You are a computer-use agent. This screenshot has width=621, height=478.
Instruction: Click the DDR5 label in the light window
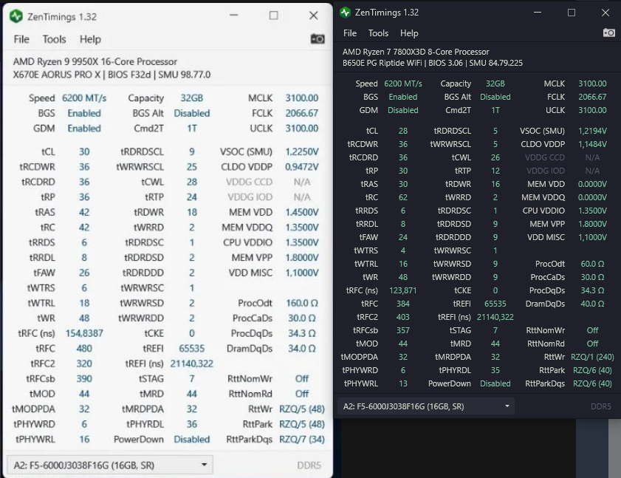tap(309, 465)
